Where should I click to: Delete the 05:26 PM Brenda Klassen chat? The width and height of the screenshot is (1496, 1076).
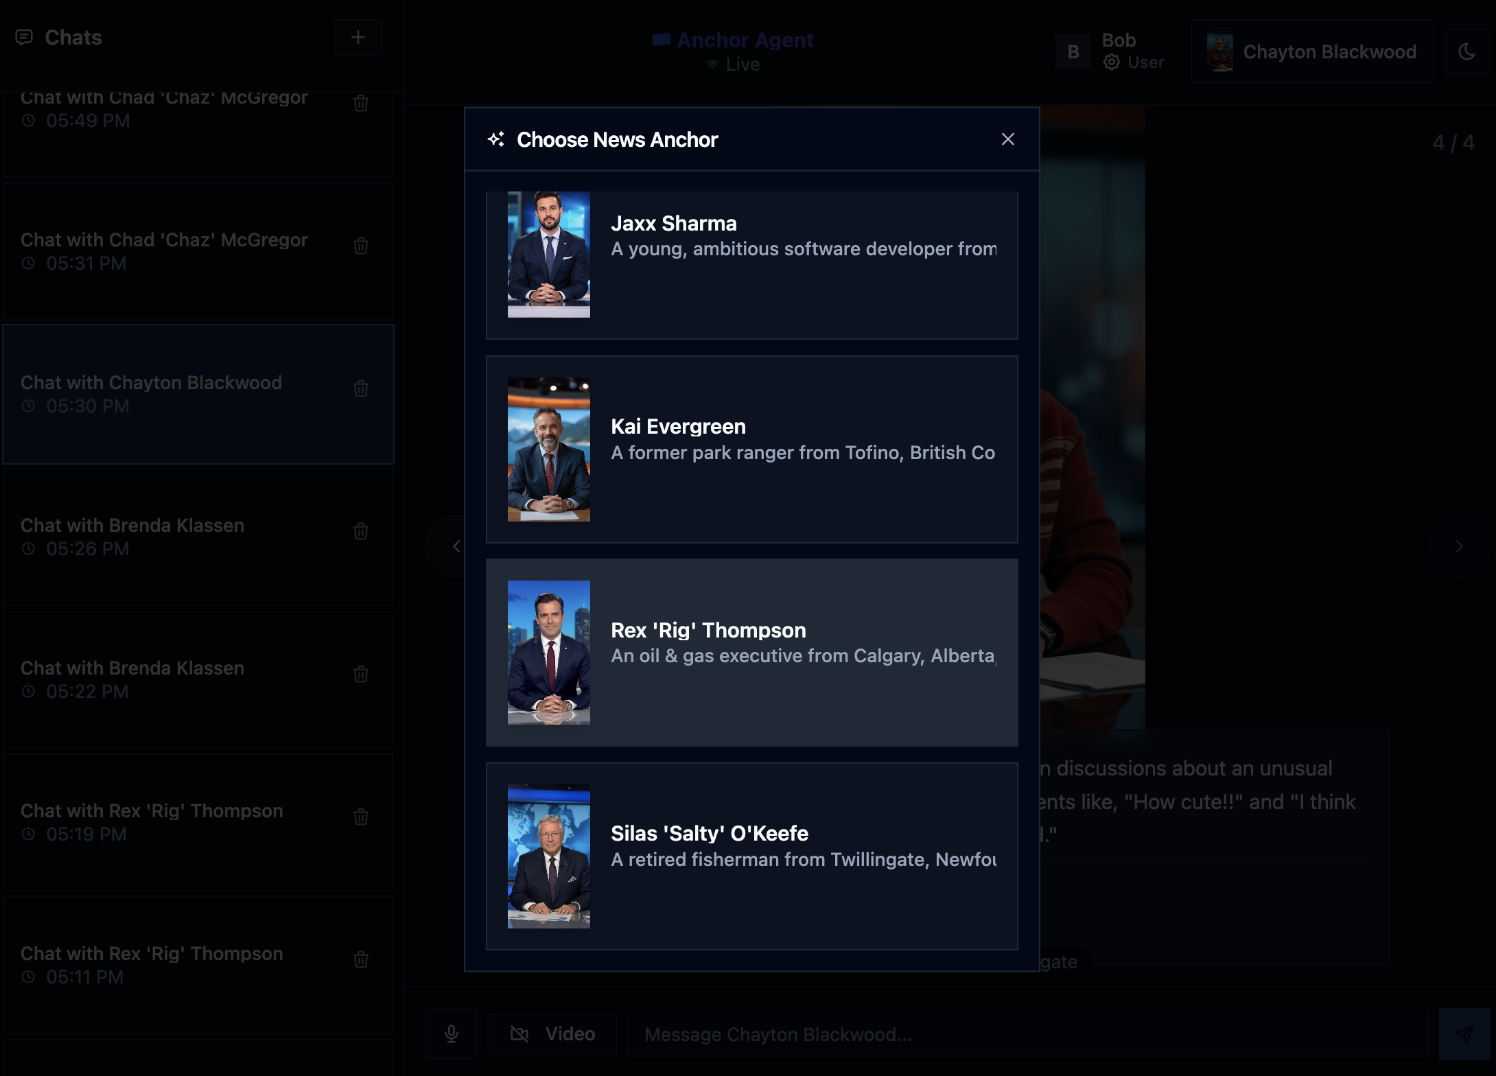tap(360, 531)
